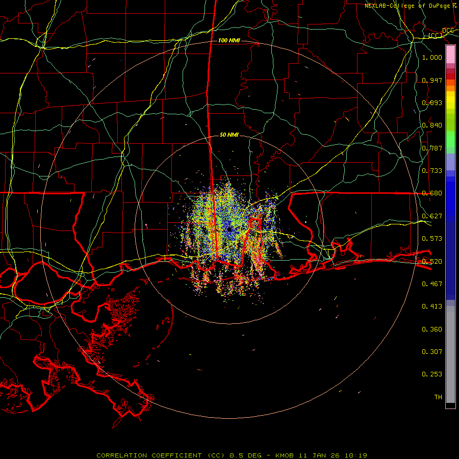
Task: Pick the bright green segment of the color bar
Action: (x=450, y=139)
